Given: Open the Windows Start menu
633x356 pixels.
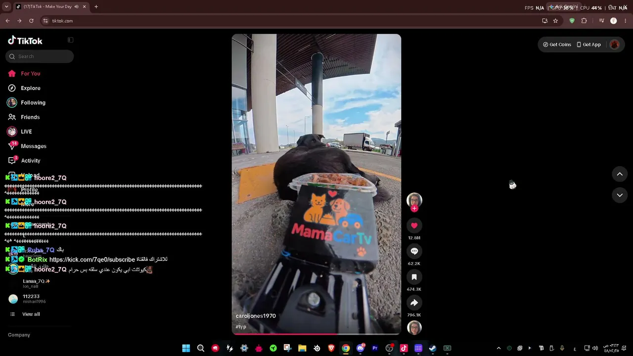Looking at the screenshot, I should point(186,348).
